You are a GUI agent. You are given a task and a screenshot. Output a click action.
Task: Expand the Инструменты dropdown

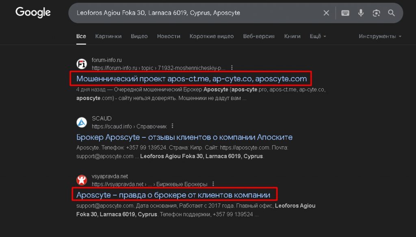pos(380,36)
